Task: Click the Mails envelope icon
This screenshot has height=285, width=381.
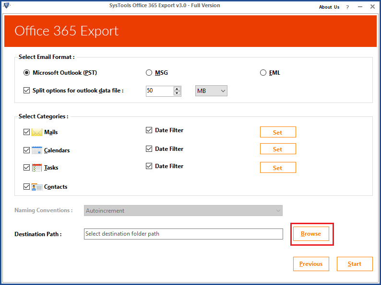Action: pyautogui.click(x=37, y=132)
